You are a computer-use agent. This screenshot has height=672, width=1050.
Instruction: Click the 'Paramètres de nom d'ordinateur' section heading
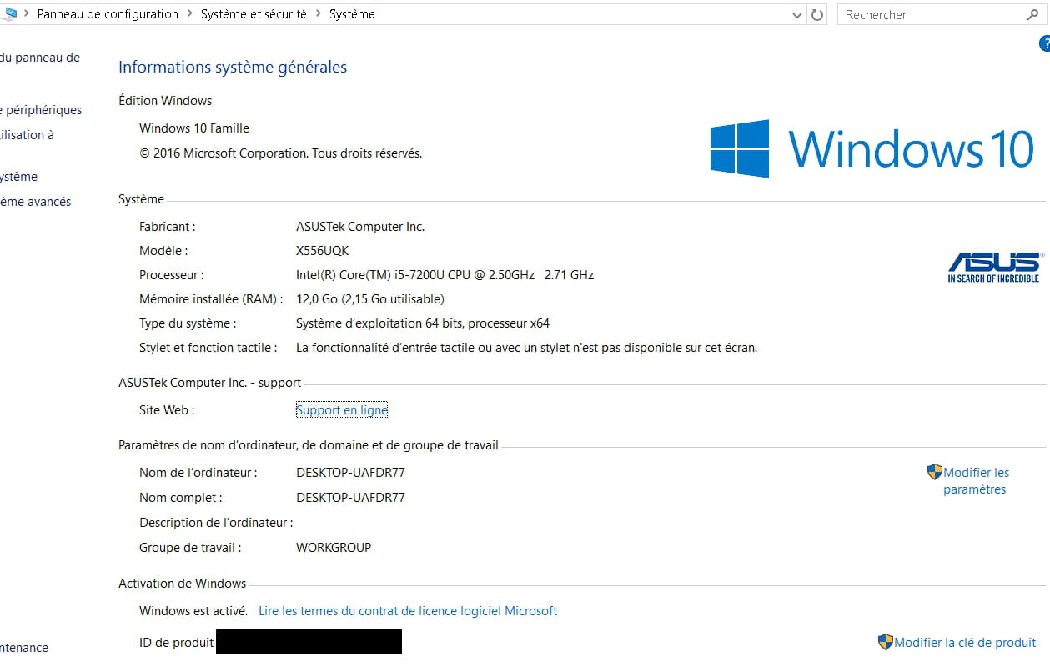[x=309, y=445]
